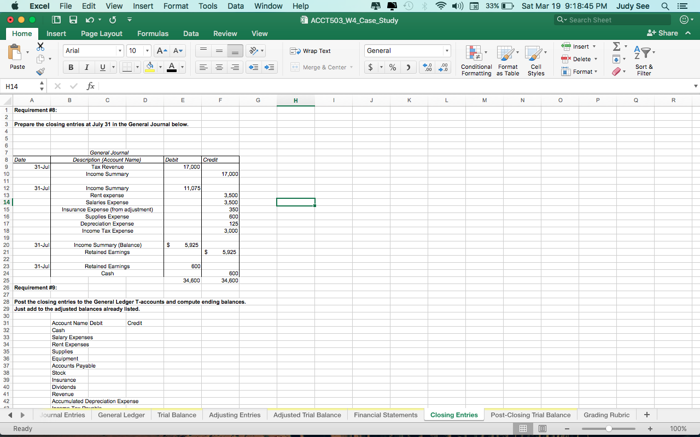700x437 pixels.
Task: Apply Percent Style format icon
Action: [x=392, y=67]
